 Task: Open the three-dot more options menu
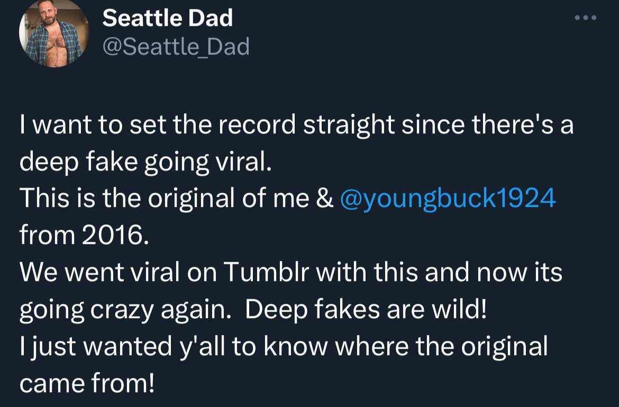pyautogui.click(x=586, y=18)
